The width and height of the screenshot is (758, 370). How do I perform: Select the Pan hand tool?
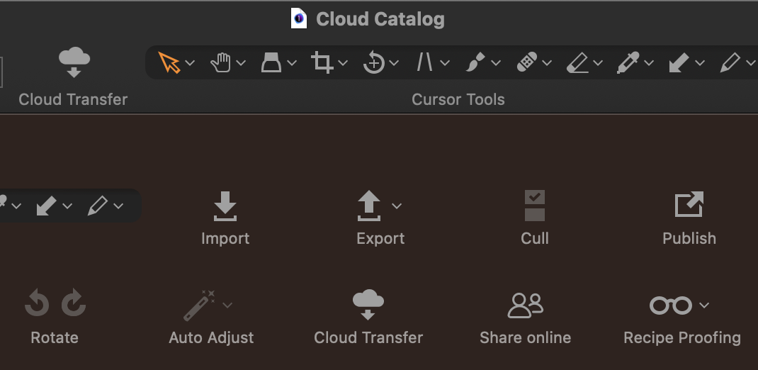pos(220,63)
